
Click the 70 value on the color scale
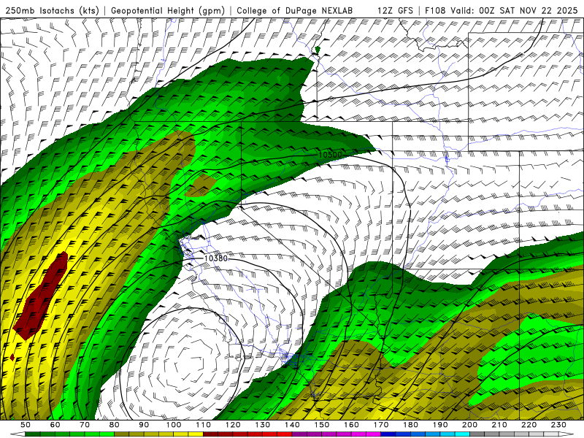(85, 425)
